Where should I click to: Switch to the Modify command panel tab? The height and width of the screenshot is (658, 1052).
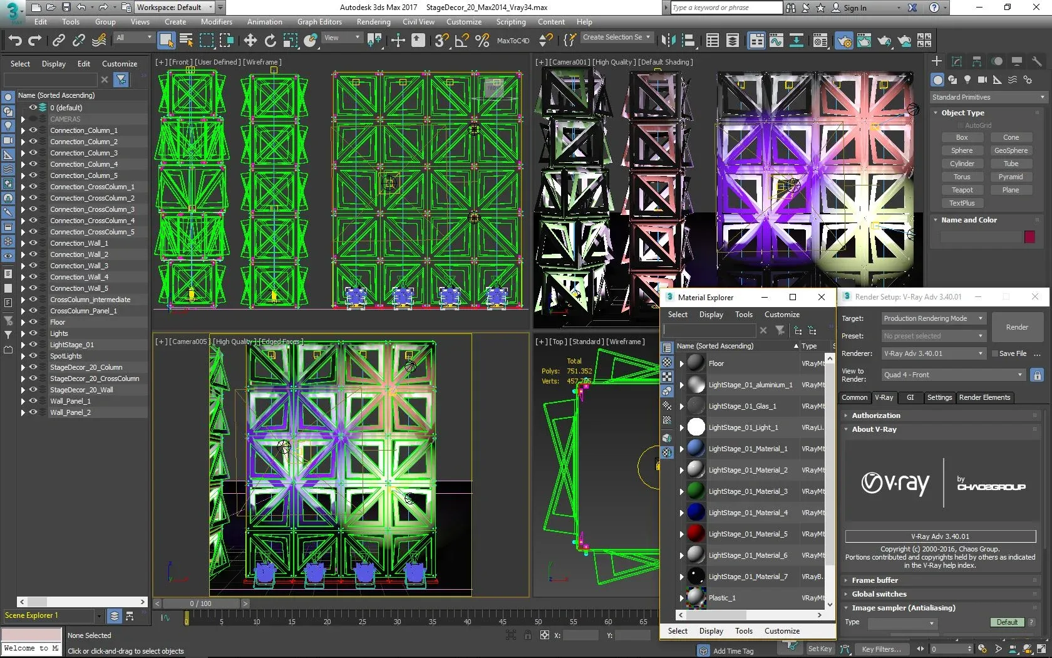click(957, 61)
